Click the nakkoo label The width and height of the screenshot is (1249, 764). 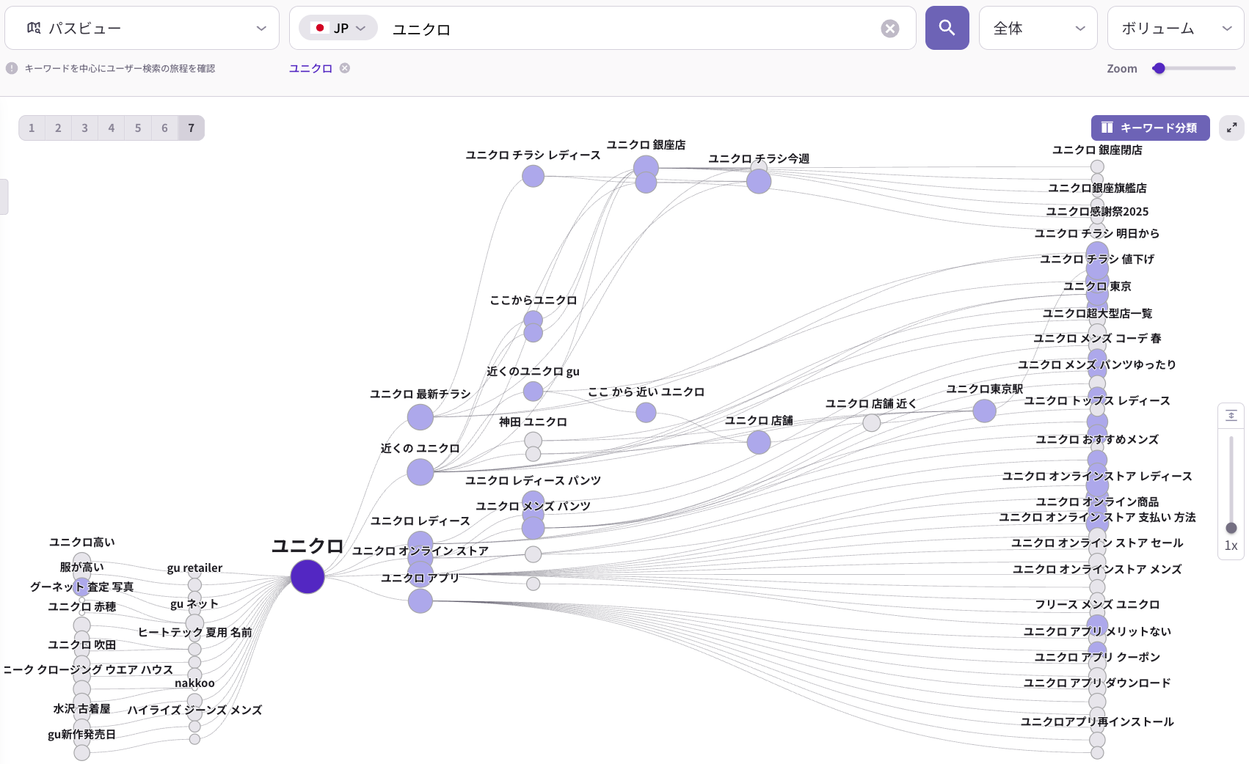pyautogui.click(x=194, y=683)
